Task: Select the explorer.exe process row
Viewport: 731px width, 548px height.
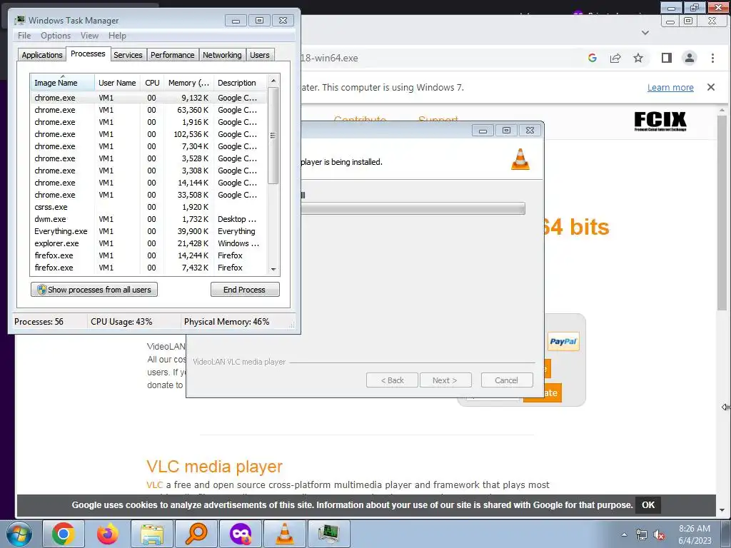Action: coord(149,243)
